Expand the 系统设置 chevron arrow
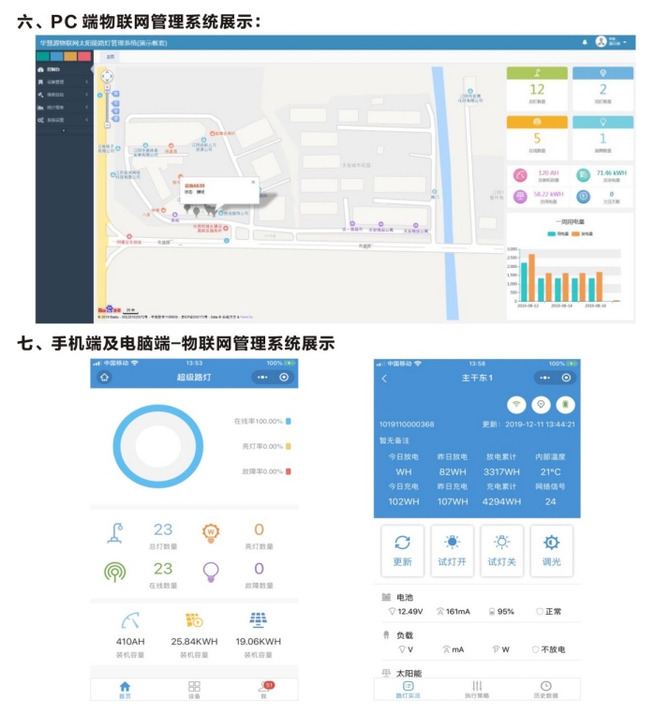 (x=86, y=120)
